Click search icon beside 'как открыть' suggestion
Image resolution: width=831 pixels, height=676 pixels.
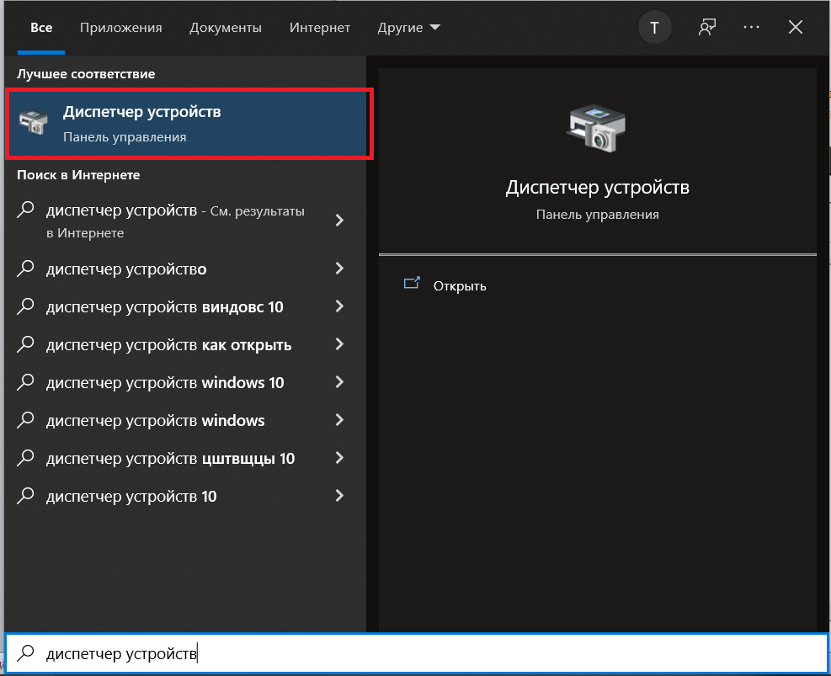pyautogui.click(x=25, y=344)
